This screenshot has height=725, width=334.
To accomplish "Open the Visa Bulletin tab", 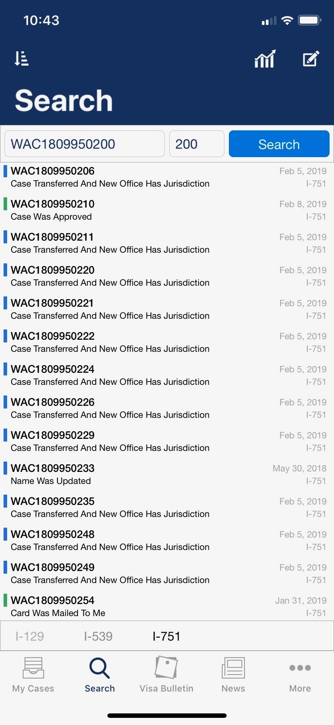I will pyautogui.click(x=166, y=674).
